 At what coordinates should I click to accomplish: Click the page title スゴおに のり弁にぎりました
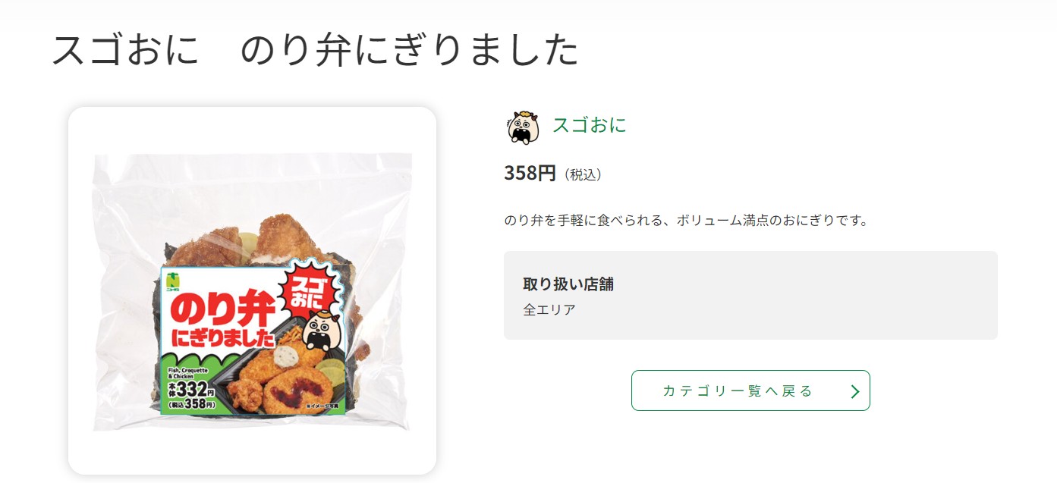(x=315, y=51)
